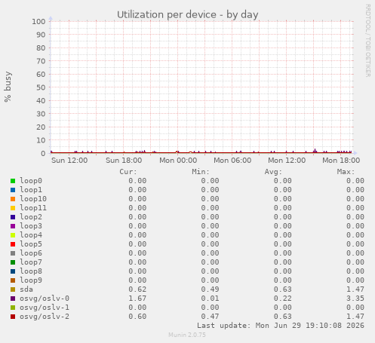
Task: Select the graph title 'Utilization per device - by day'
Action: click(188, 14)
